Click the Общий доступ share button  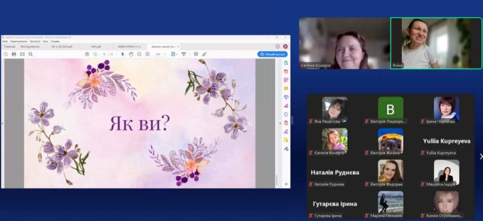coord(272,54)
